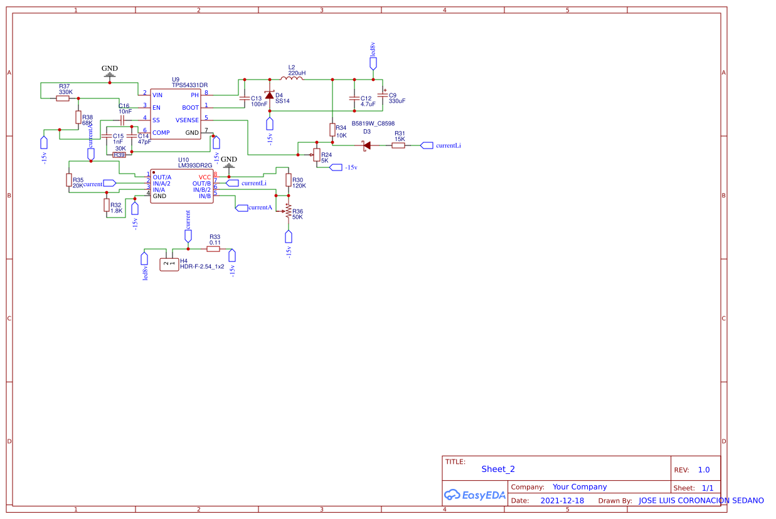Click the R36 50K variable resistor
Viewport: 776px width, 519px height.
point(289,211)
